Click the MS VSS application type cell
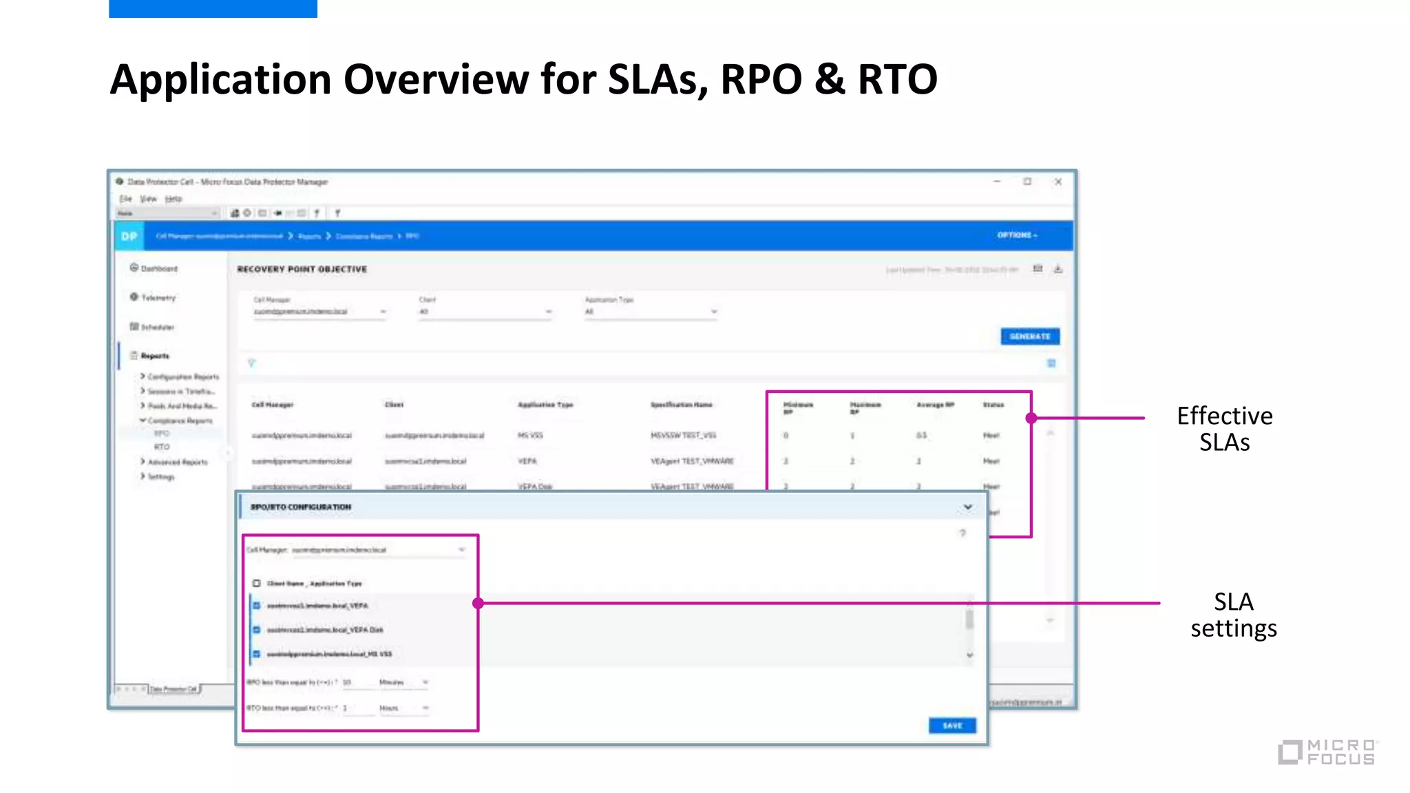The image size is (1410, 793). (x=530, y=435)
